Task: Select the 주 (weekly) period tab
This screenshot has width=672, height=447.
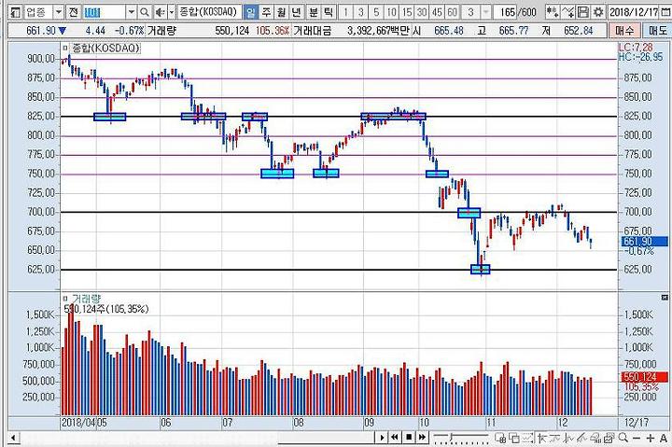Action: pyautogui.click(x=266, y=12)
